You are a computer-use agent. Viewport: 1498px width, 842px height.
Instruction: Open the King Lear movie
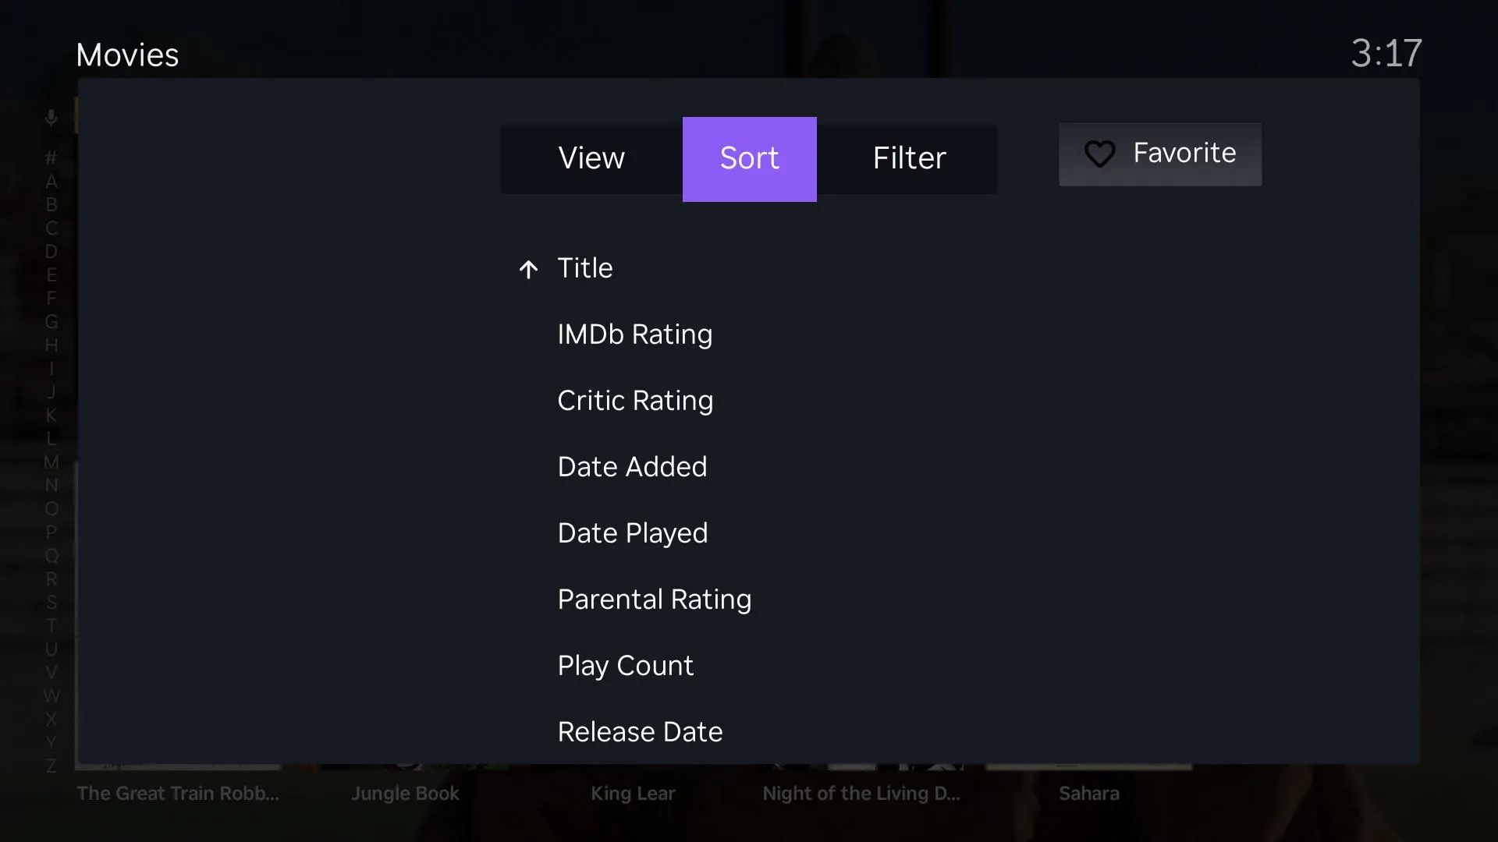633,794
